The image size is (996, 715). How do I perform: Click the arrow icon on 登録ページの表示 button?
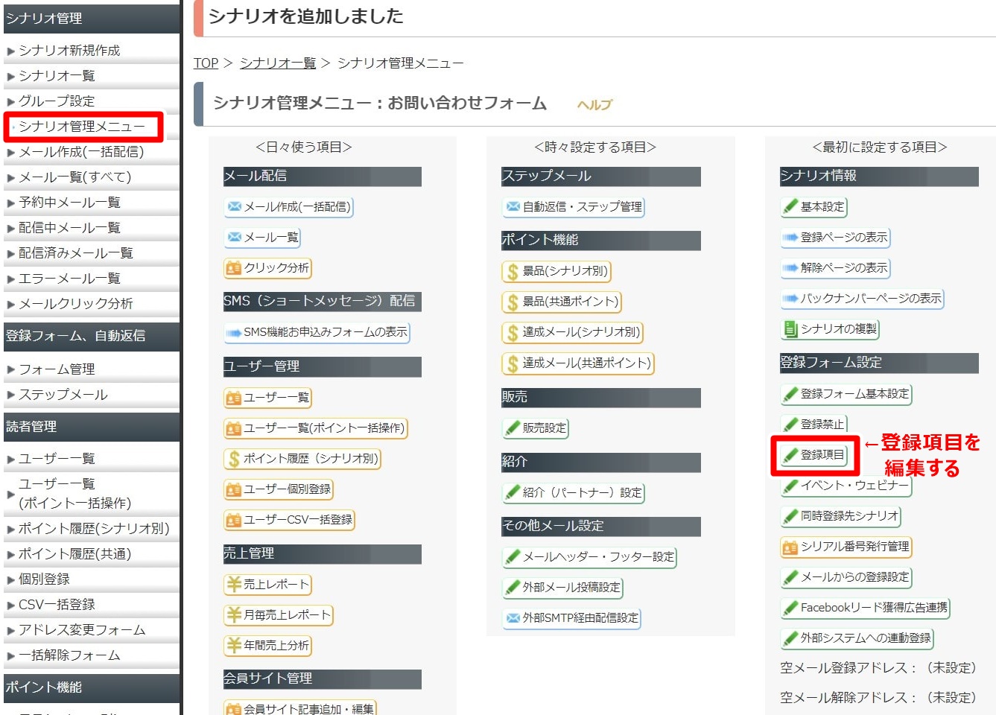point(790,238)
